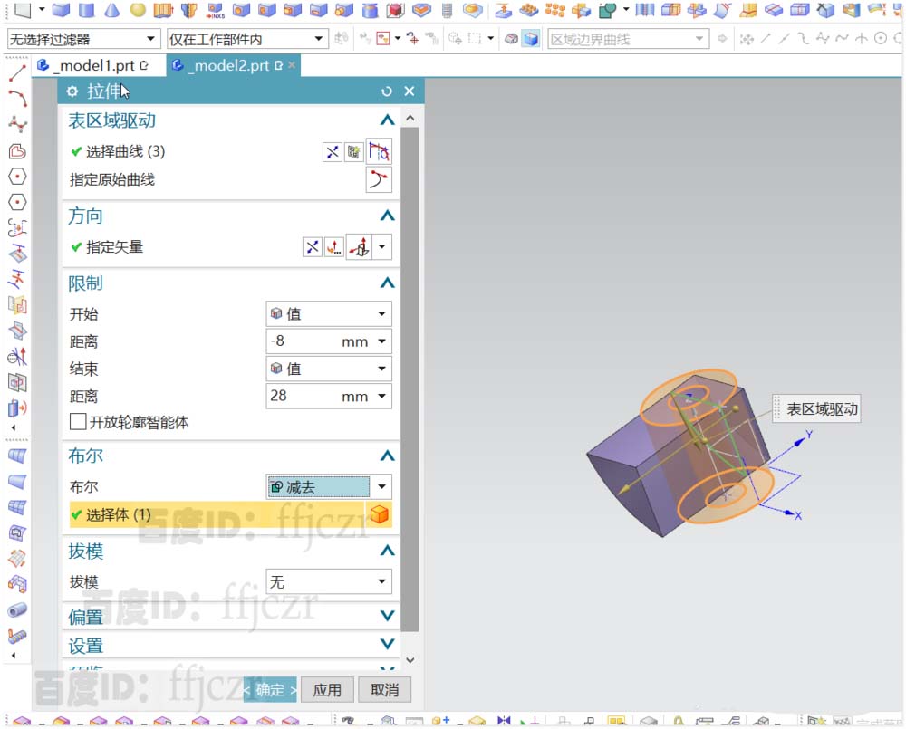
Task: Close the _model2.prt tab
Action: pos(292,65)
